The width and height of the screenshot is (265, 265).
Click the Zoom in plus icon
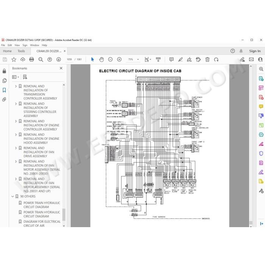[119, 59]
